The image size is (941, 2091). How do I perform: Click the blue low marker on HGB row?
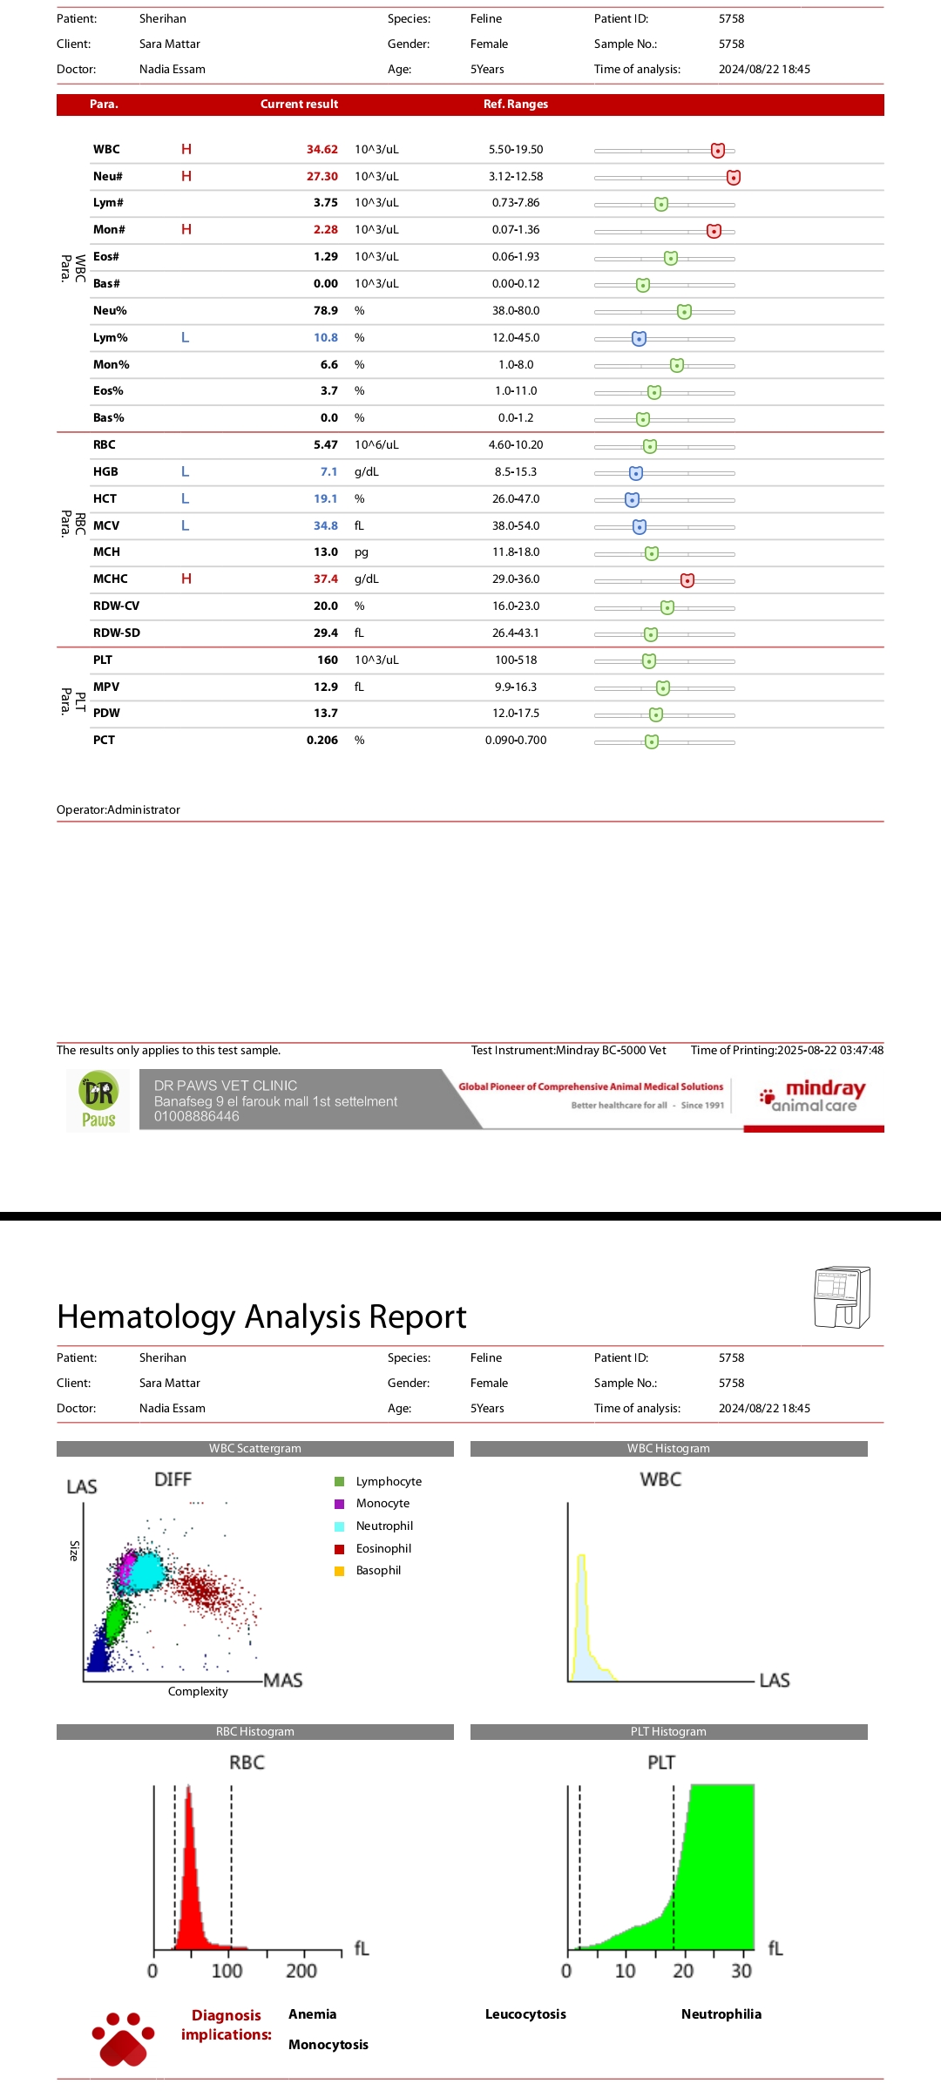[636, 473]
